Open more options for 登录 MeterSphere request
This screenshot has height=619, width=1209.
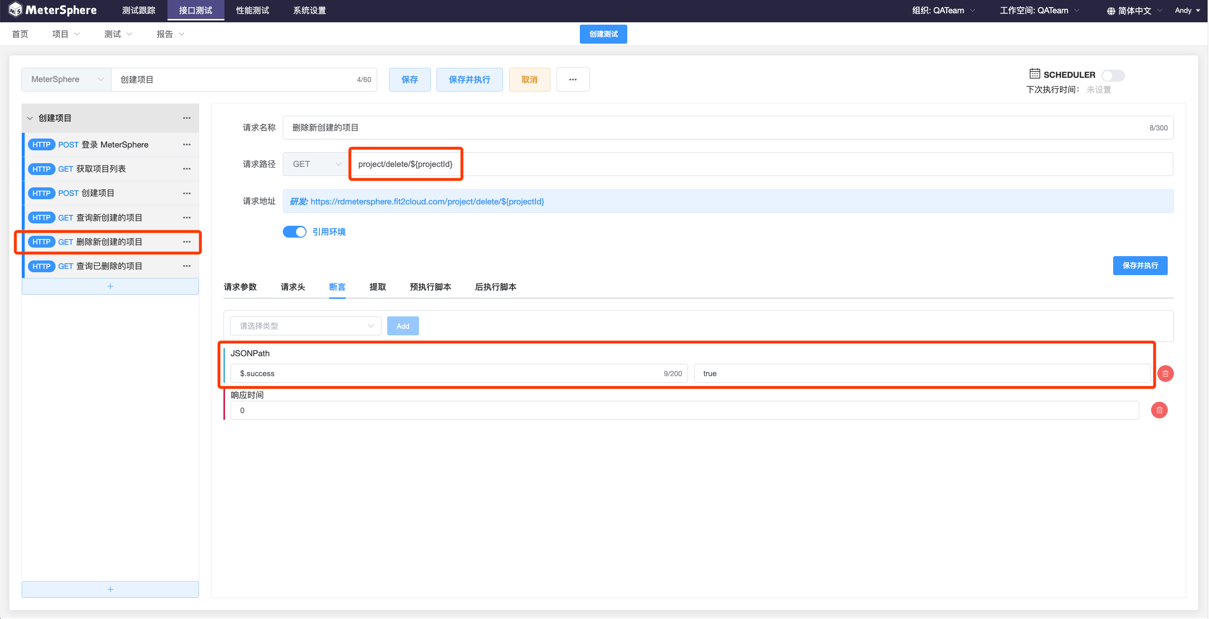point(187,145)
